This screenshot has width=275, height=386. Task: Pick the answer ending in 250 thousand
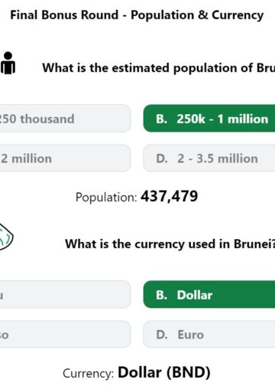pyautogui.click(x=65, y=119)
